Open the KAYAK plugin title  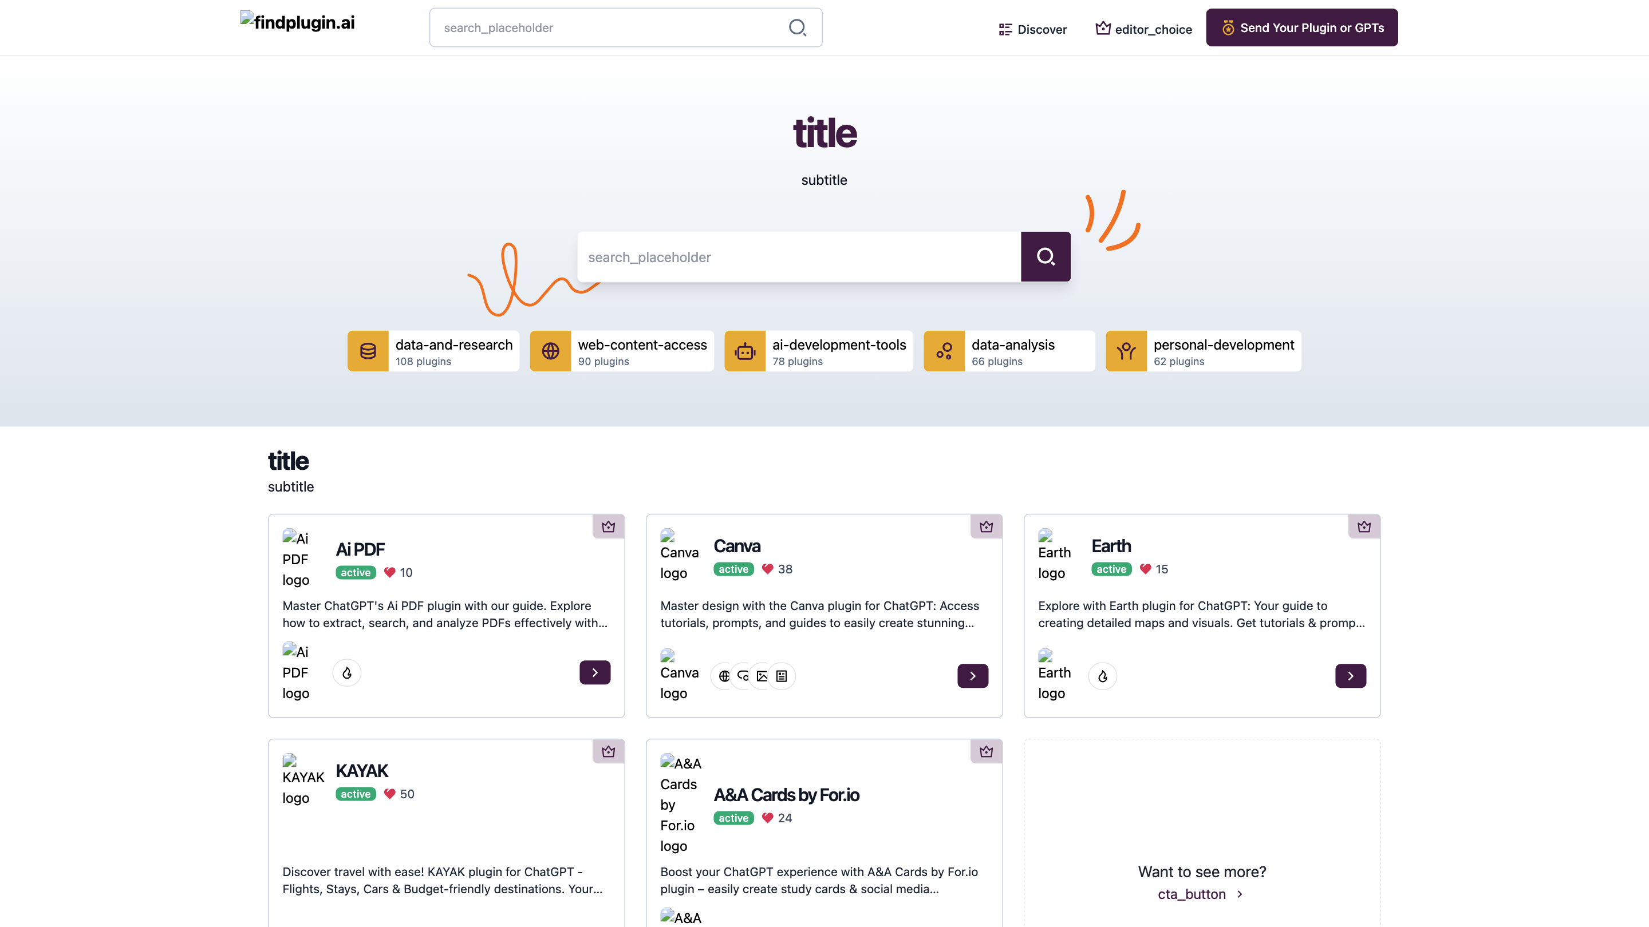(362, 771)
